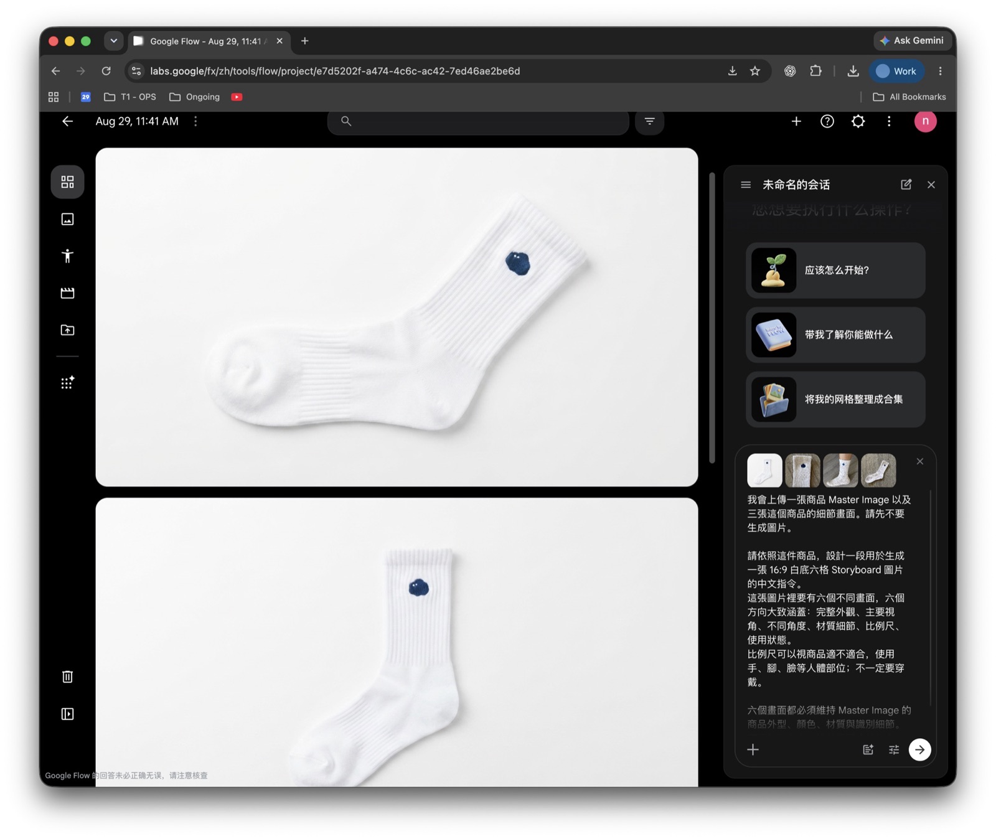Remove attached images with the X button
Image resolution: width=996 pixels, height=839 pixels.
[919, 461]
